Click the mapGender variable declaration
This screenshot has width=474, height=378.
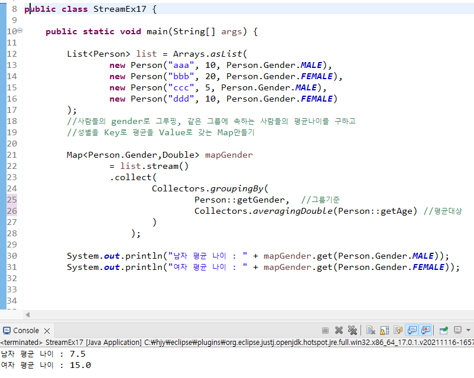[x=229, y=155]
